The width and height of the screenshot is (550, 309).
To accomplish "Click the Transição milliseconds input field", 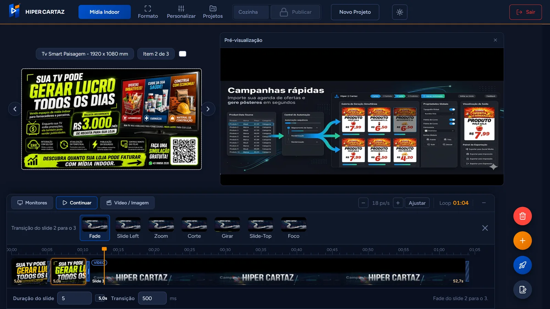I will point(152,298).
